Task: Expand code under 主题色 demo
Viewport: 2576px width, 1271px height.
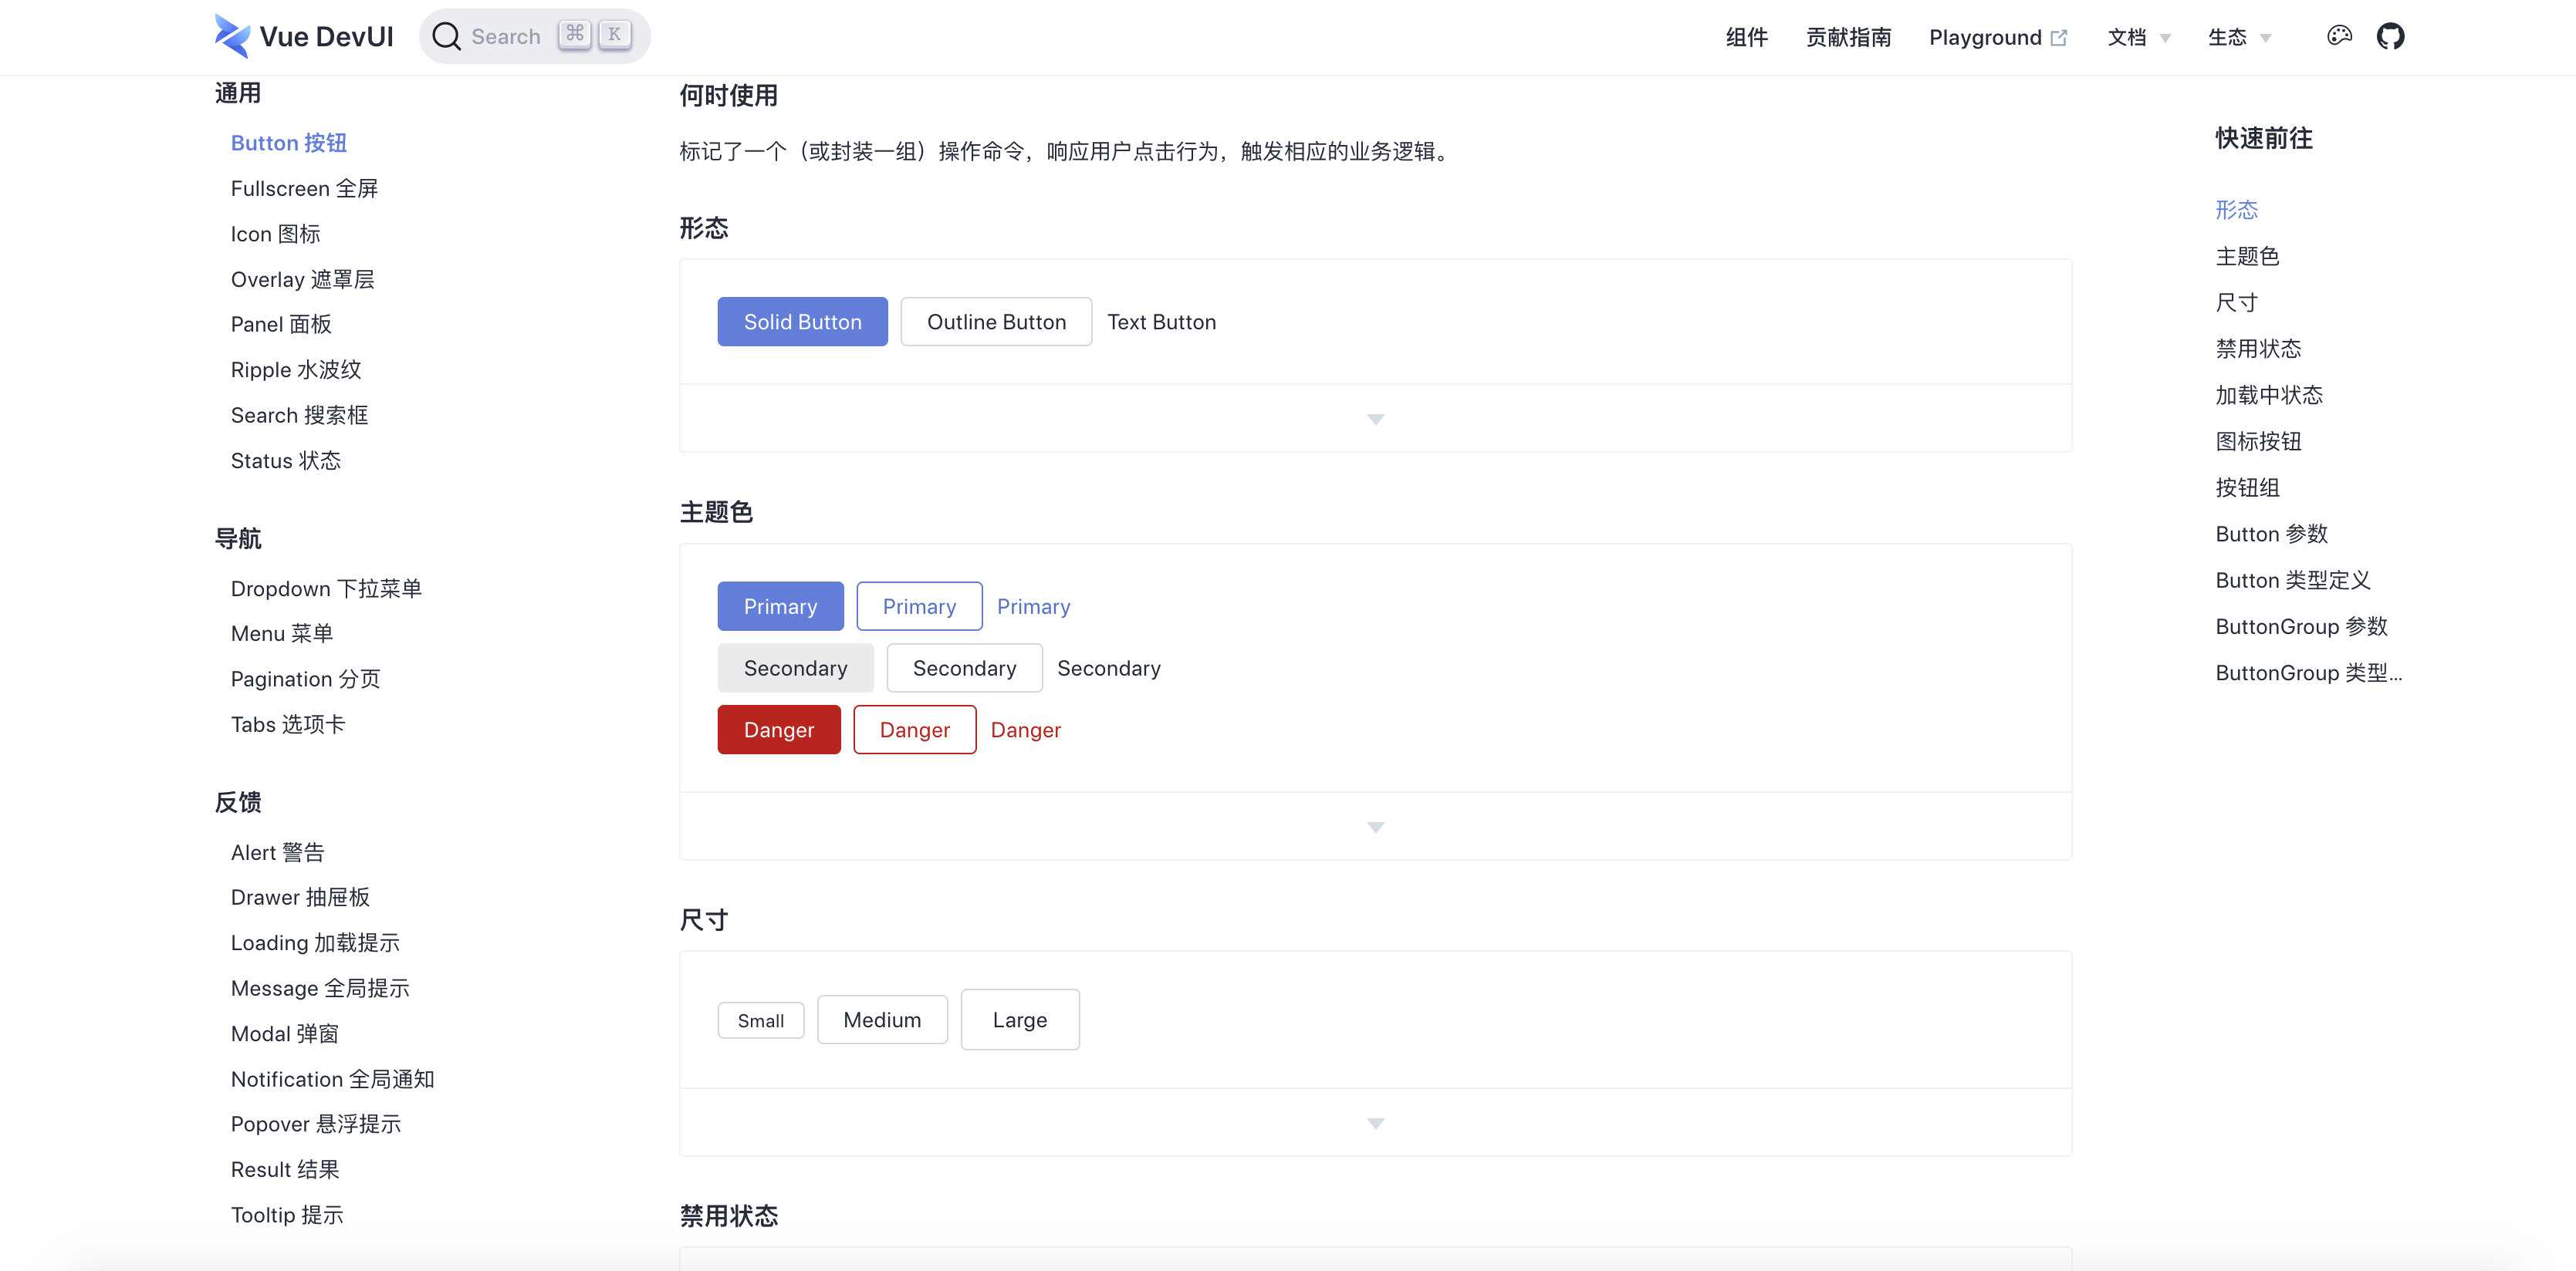Action: click(x=1375, y=826)
